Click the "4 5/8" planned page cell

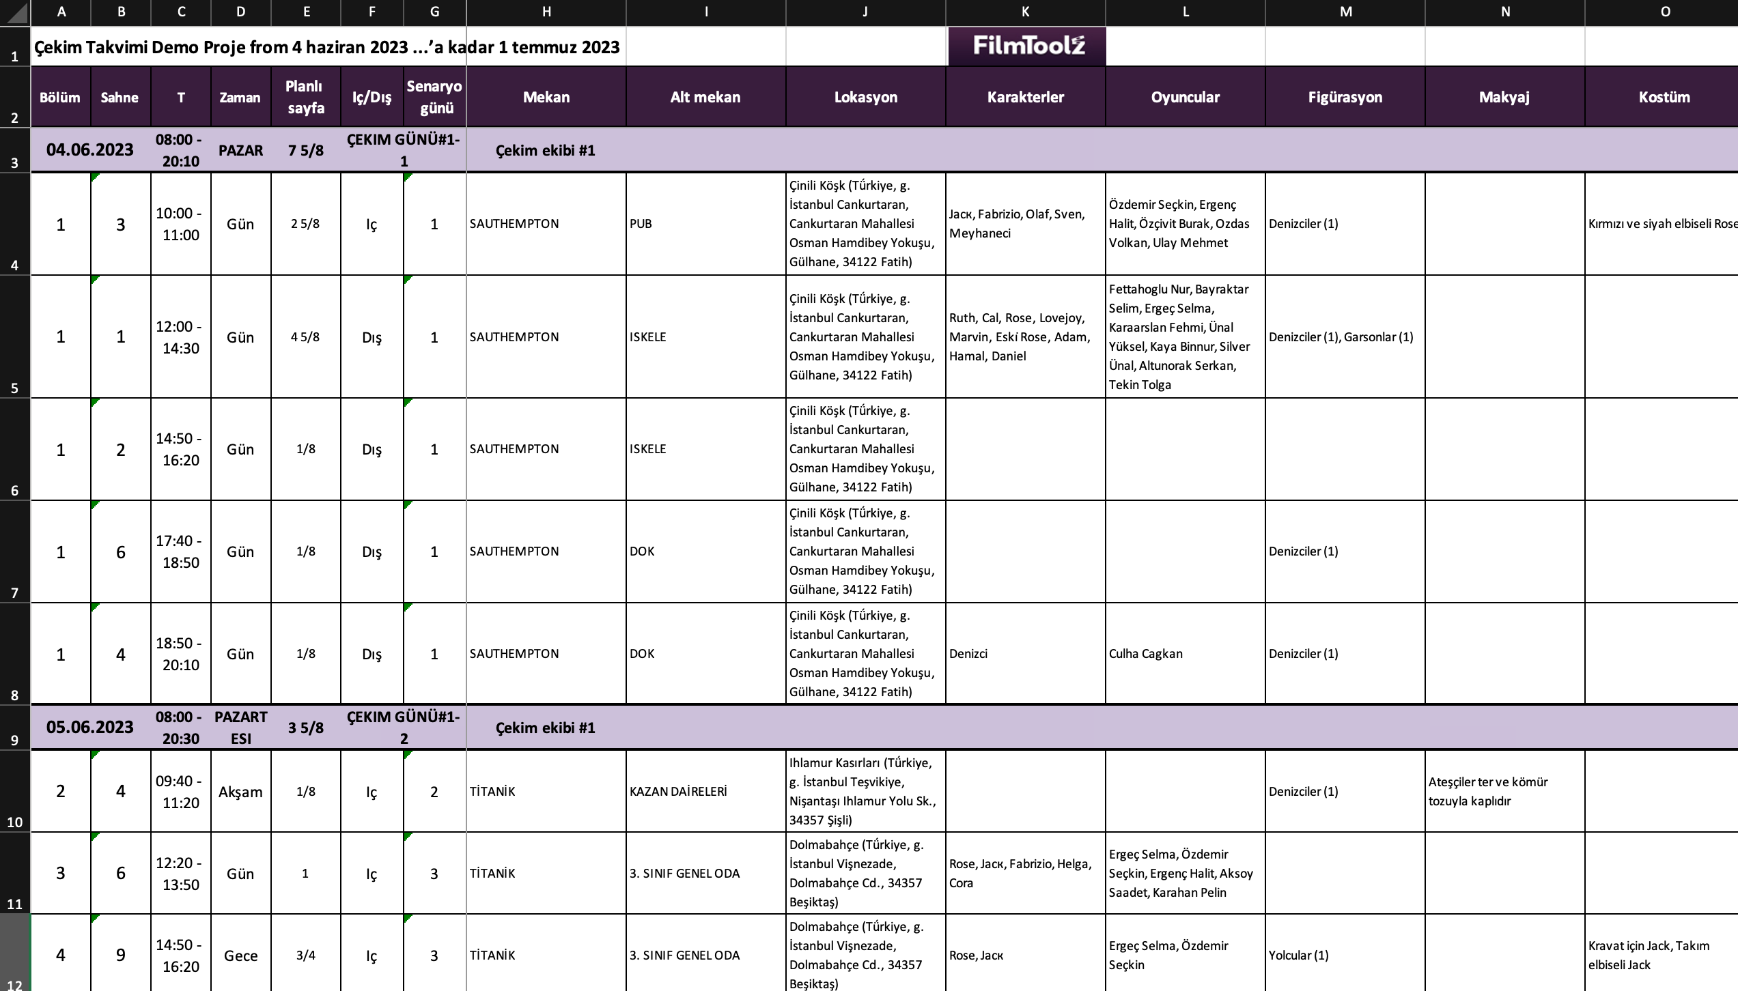pyautogui.click(x=305, y=337)
